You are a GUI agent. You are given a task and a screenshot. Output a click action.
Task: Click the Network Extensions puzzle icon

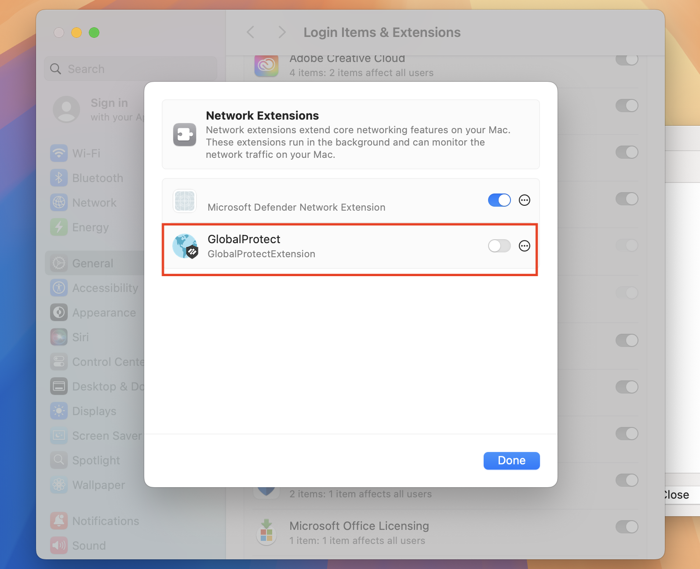point(185,134)
